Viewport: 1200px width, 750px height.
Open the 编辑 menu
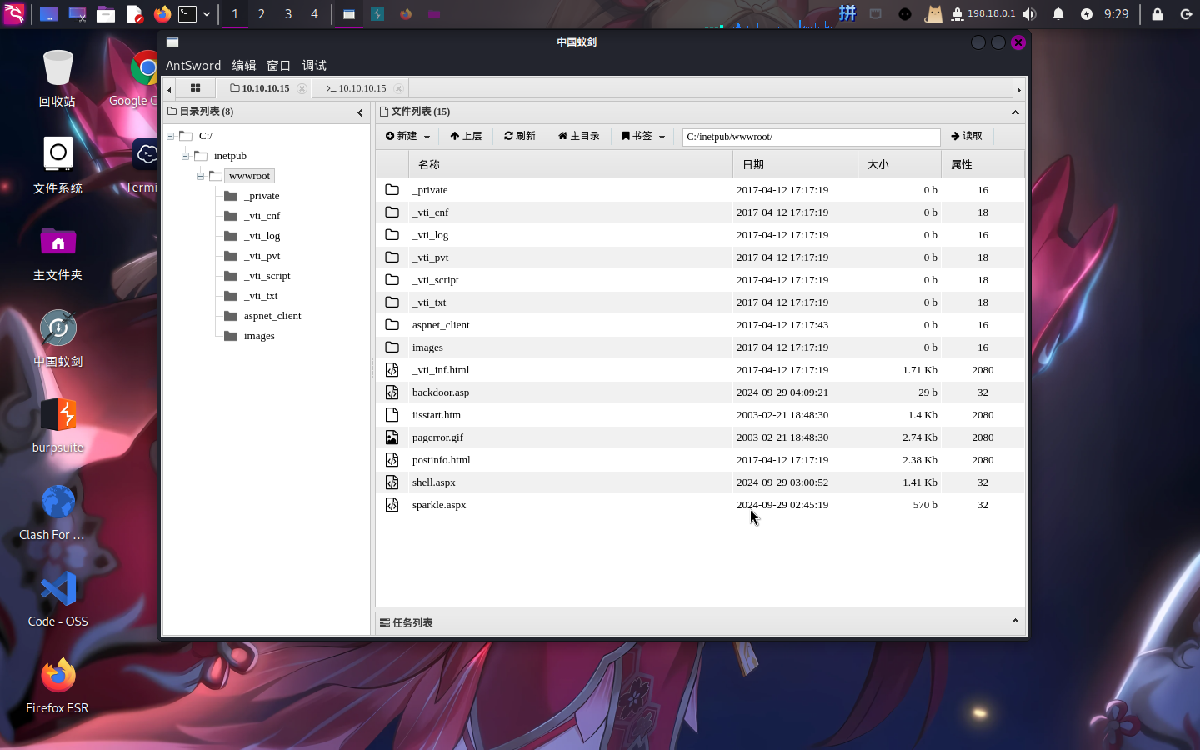pyautogui.click(x=244, y=65)
